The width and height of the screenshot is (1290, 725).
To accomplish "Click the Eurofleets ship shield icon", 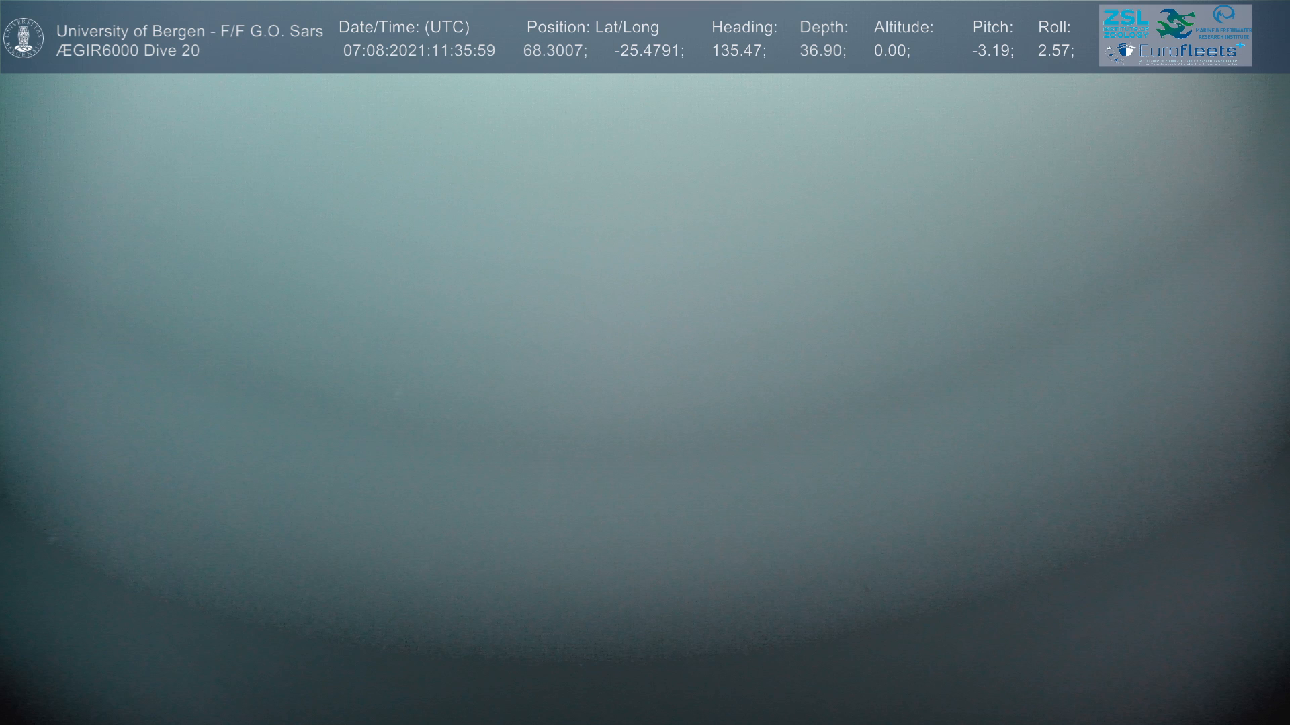I will click(x=1125, y=51).
